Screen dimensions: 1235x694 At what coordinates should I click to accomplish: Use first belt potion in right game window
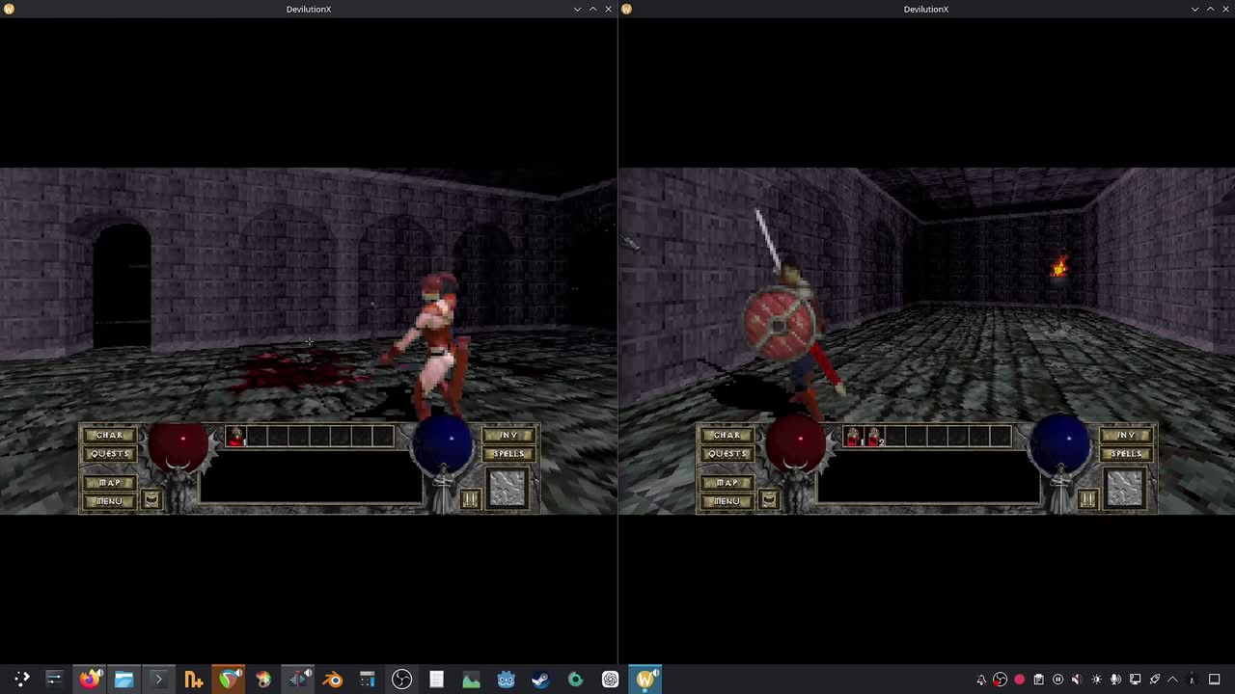tap(854, 437)
